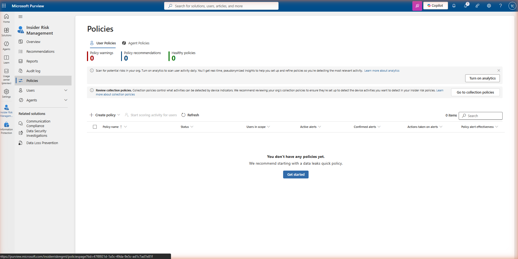Open Purview Settings from the left rail
518x259 pixels.
click(x=6, y=93)
